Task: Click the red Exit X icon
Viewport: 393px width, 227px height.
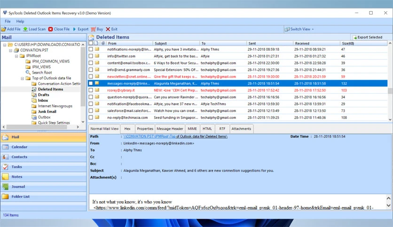Action: 108,29
